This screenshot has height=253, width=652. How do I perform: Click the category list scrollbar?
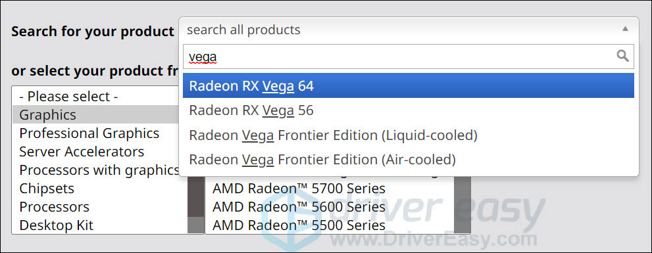coord(195,204)
